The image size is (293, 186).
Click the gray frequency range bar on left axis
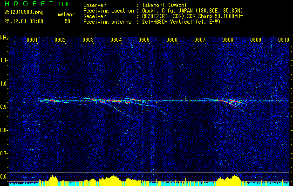9,107
